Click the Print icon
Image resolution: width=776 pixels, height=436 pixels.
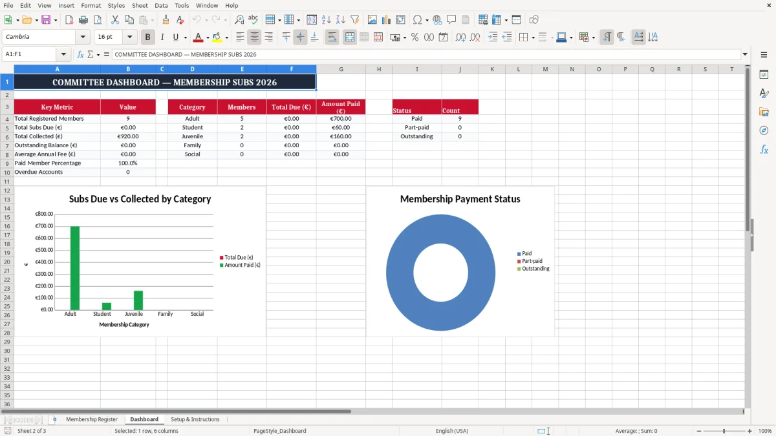click(x=84, y=20)
